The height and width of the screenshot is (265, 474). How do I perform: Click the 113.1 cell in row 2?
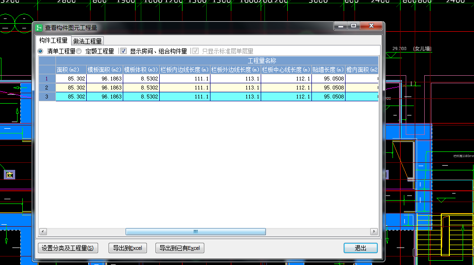[236, 88]
